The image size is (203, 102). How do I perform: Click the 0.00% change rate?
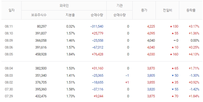[195, 41]
